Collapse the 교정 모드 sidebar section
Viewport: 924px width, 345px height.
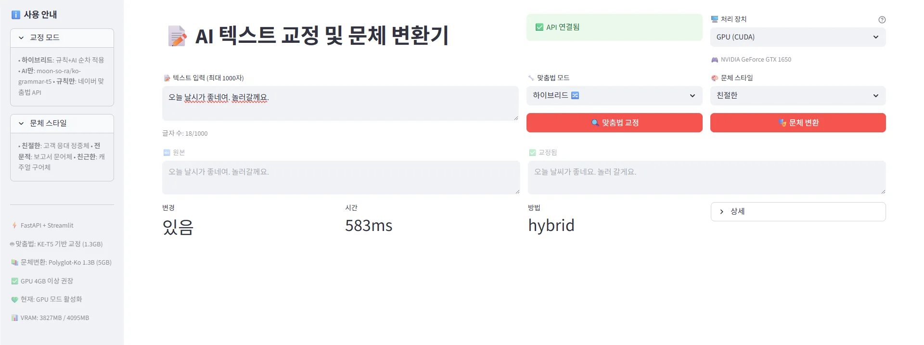click(20, 38)
